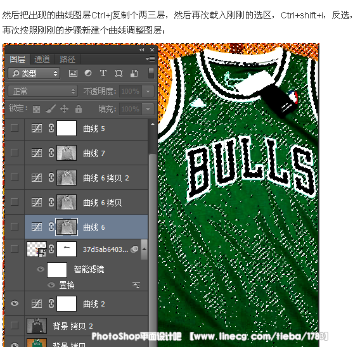The image size is (360, 347).
Task: Show the 背景 拷贝 2 layer
Action: [15, 325]
